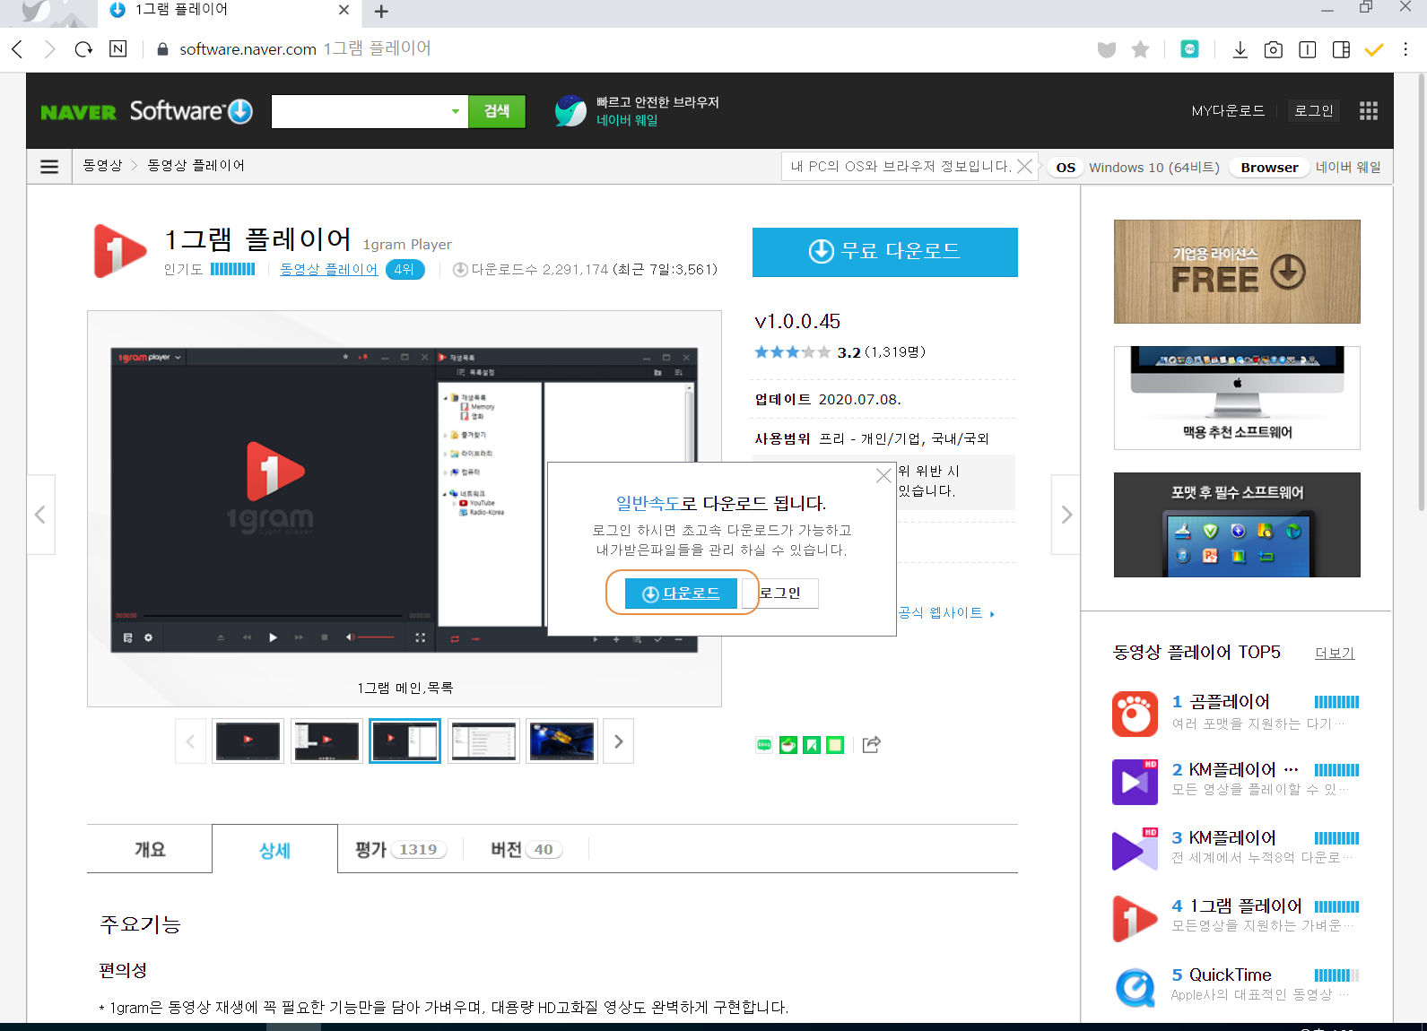Open the split view sidebar icon

click(x=1341, y=49)
